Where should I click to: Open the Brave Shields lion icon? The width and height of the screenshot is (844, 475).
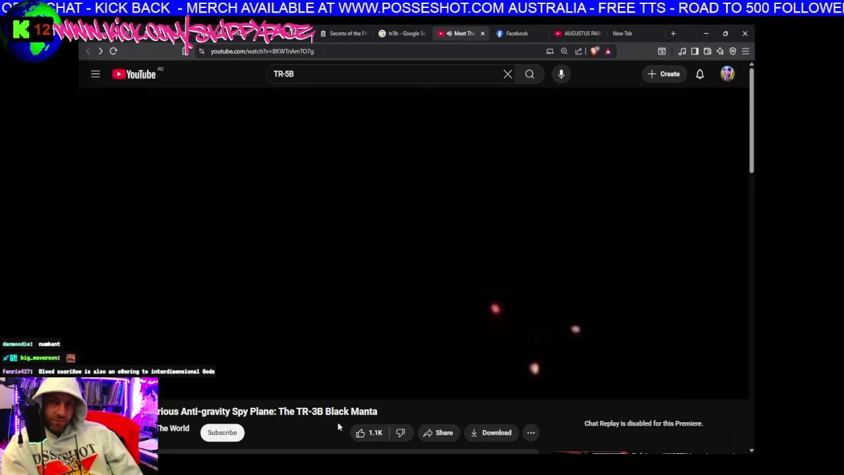click(594, 51)
